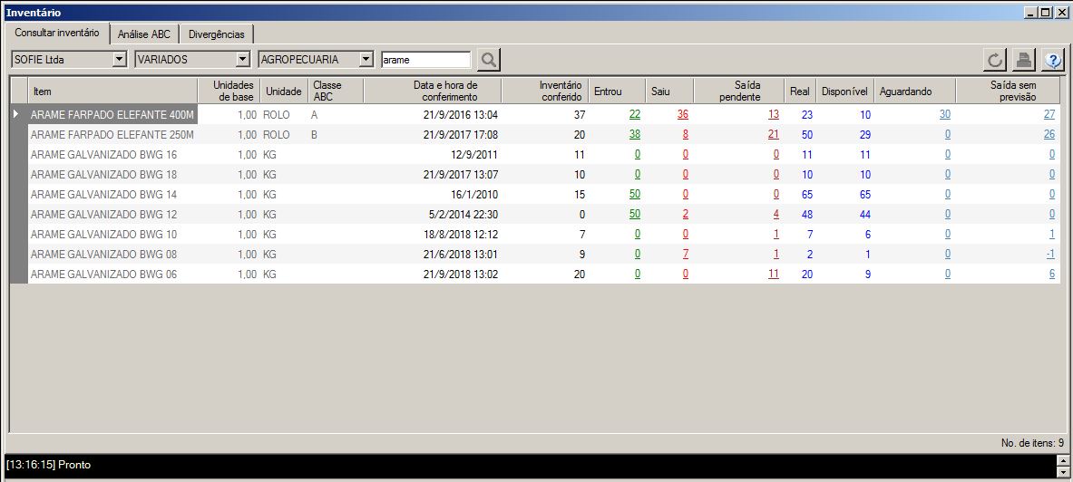This screenshot has height=482, width=1073.
Task: Click the Disponível column header
Action: pos(844,92)
